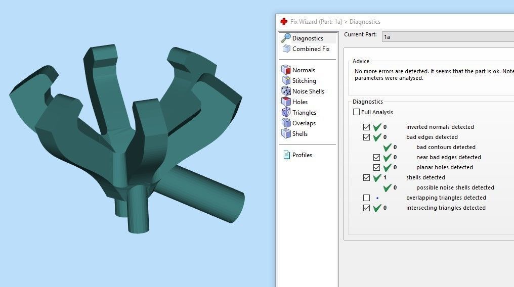Click 'bad edges detected' label
Viewport: 514px width, 287px height.
[432, 137]
